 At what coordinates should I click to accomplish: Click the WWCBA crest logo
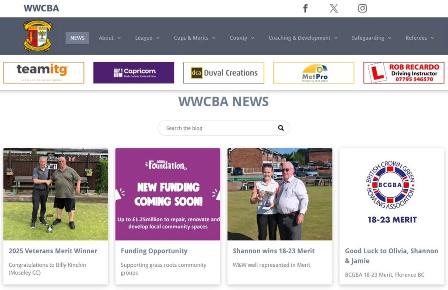(38, 36)
